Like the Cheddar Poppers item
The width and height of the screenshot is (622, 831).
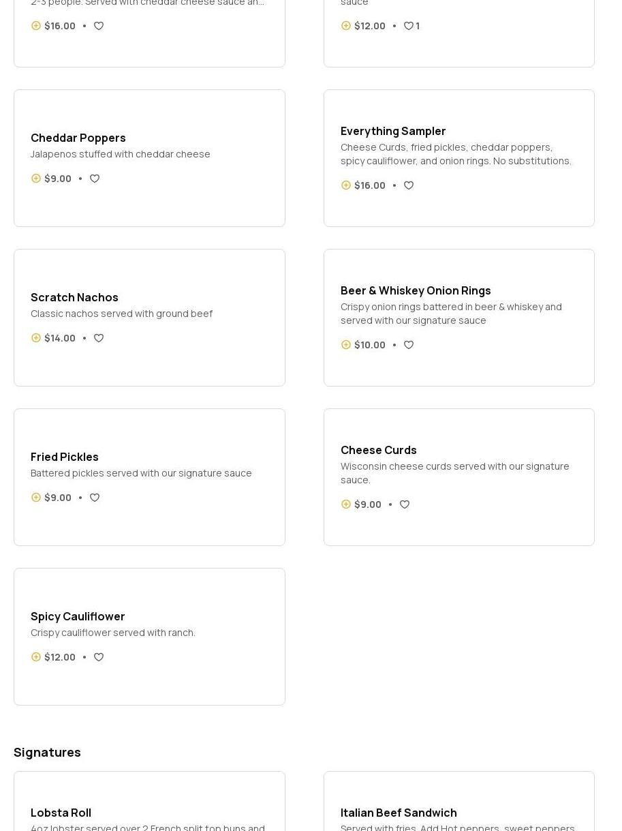click(x=95, y=179)
